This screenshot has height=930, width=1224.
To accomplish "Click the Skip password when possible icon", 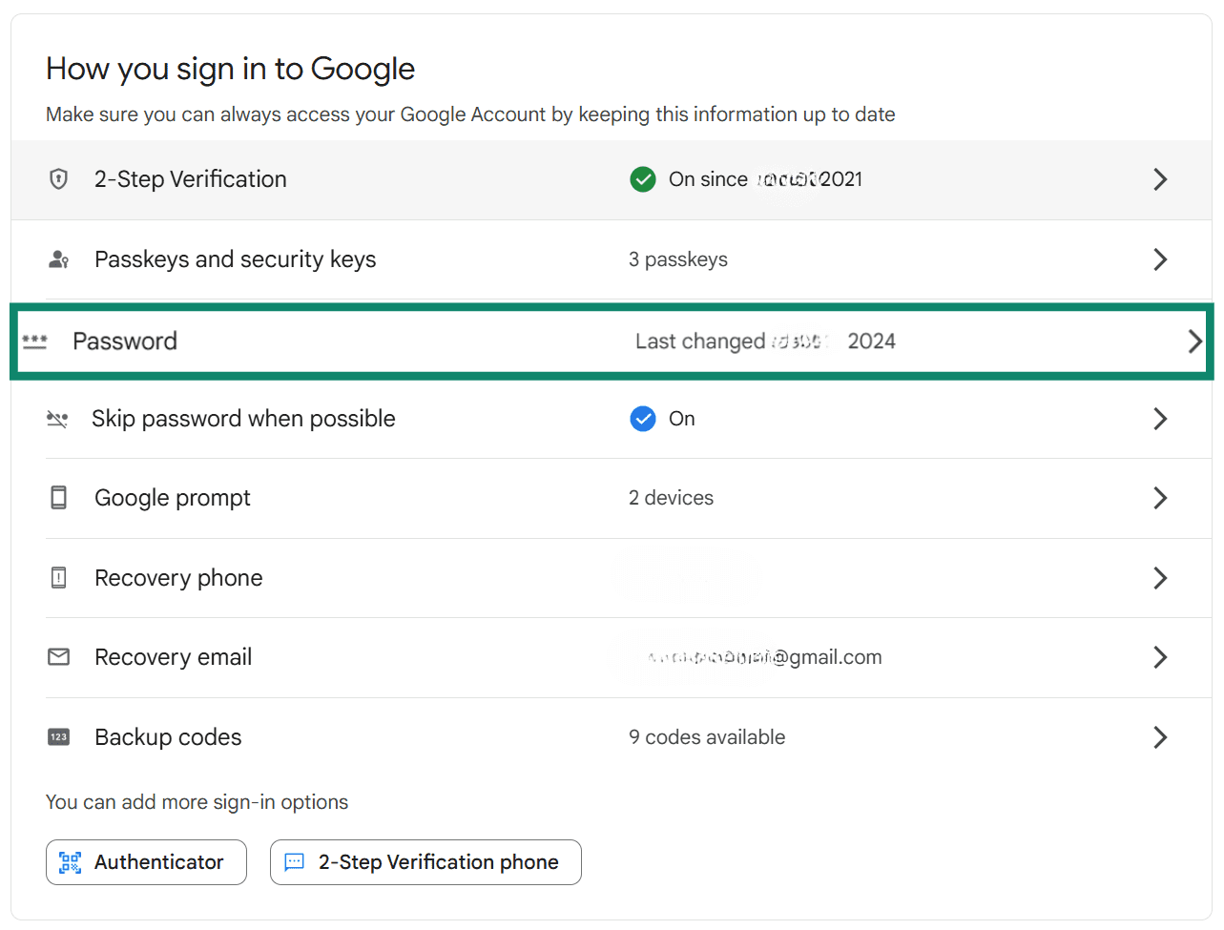I will click(x=58, y=418).
